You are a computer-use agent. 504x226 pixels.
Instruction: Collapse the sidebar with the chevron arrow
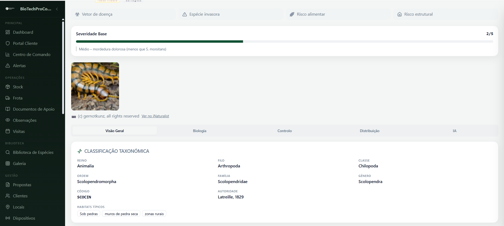click(x=57, y=9)
